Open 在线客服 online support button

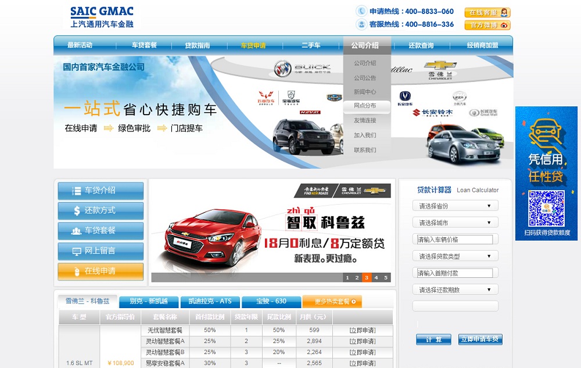coord(487,13)
